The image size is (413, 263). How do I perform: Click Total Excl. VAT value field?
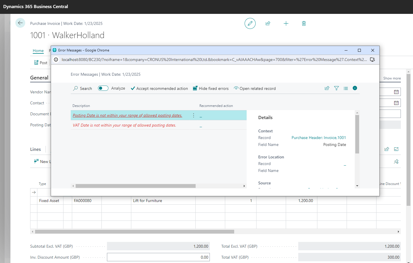click(350, 246)
